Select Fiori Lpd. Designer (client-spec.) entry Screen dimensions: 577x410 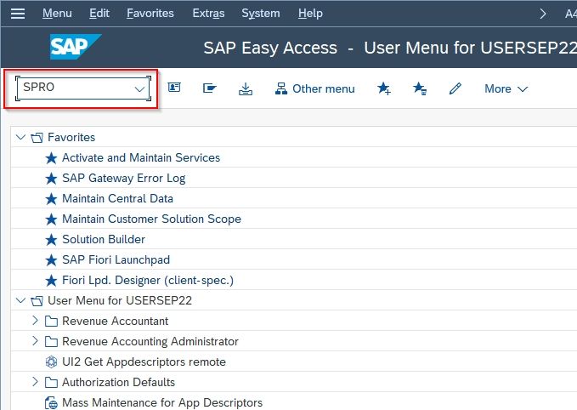click(148, 281)
